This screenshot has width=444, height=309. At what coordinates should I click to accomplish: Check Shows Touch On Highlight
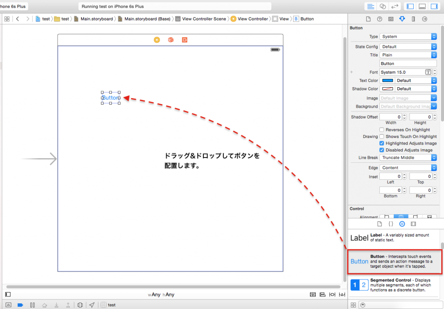point(382,137)
